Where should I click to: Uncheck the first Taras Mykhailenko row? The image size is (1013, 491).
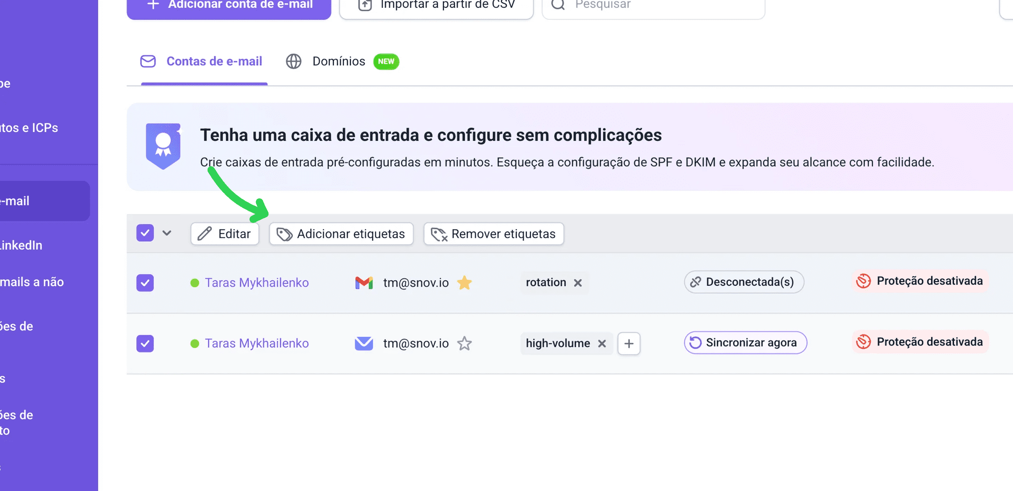(145, 283)
